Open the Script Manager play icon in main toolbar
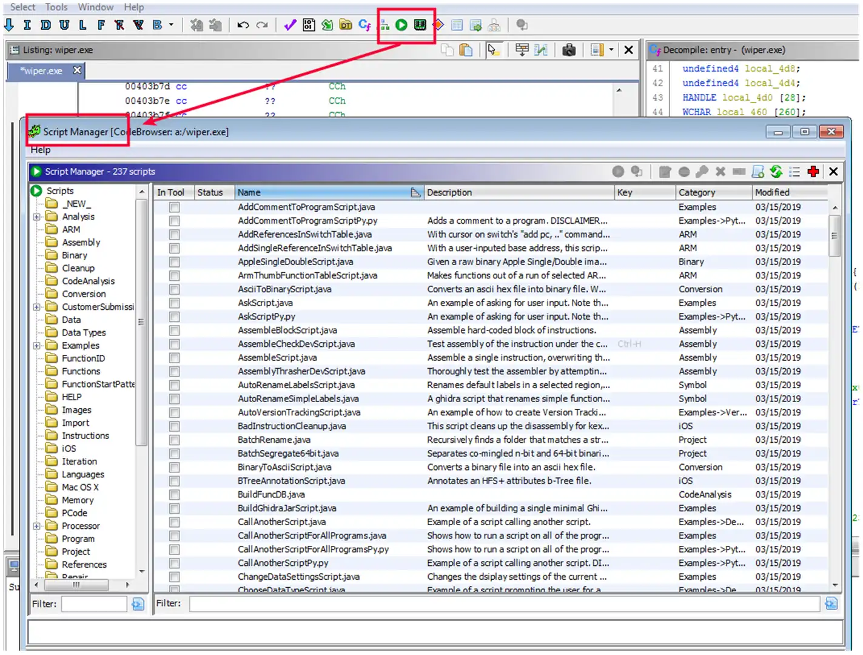The width and height of the screenshot is (863, 655). click(401, 25)
